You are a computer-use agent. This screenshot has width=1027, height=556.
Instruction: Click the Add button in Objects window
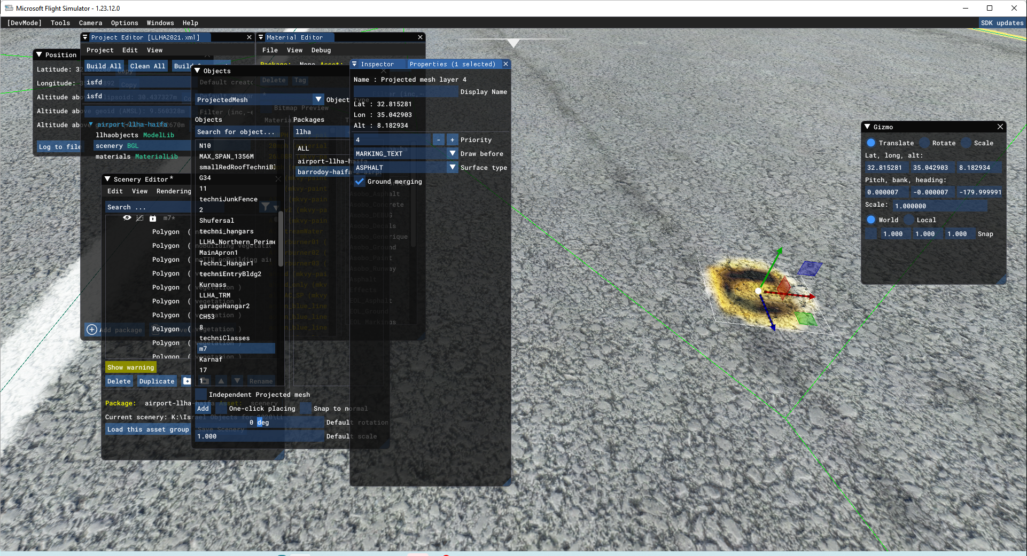pyautogui.click(x=203, y=409)
